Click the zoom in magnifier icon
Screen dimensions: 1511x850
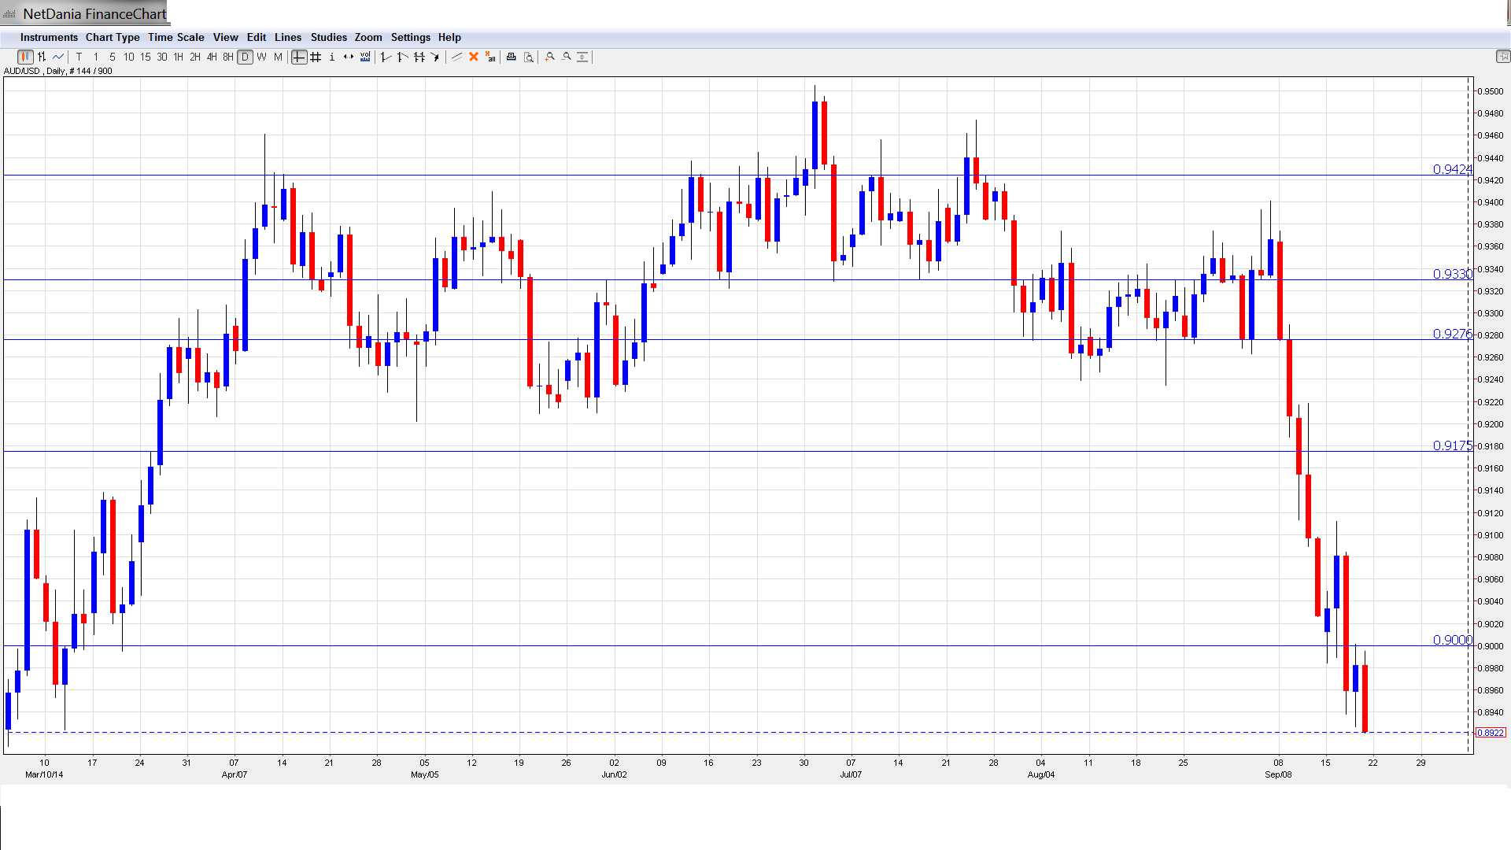[x=550, y=57]
